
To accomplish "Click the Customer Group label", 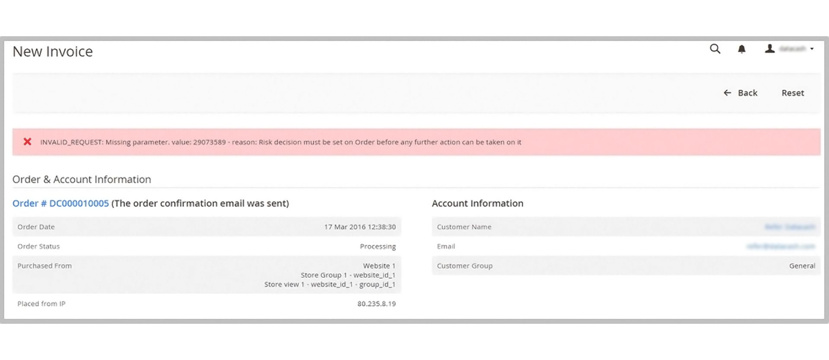I will [x=464, y=266].
